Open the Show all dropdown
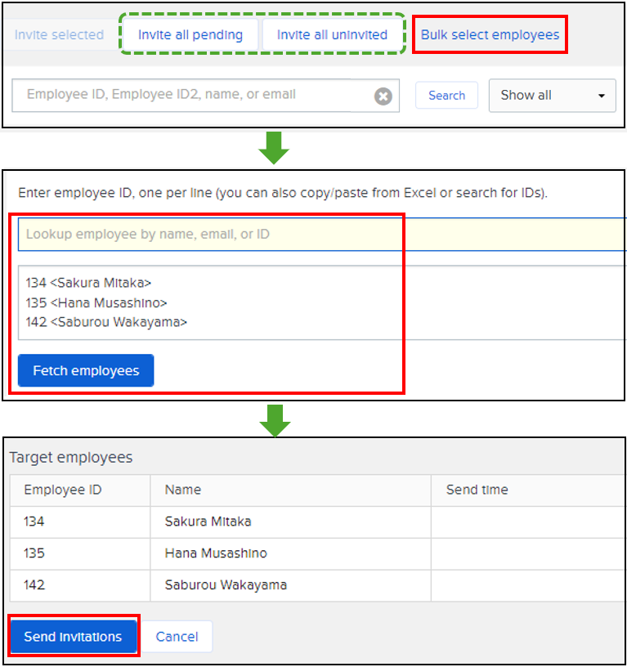The width and height of the screenshot is (627, 667). point(552,96)
